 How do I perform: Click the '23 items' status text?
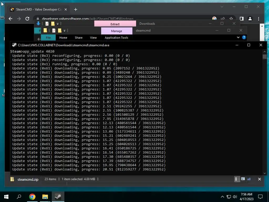[50, 179]
